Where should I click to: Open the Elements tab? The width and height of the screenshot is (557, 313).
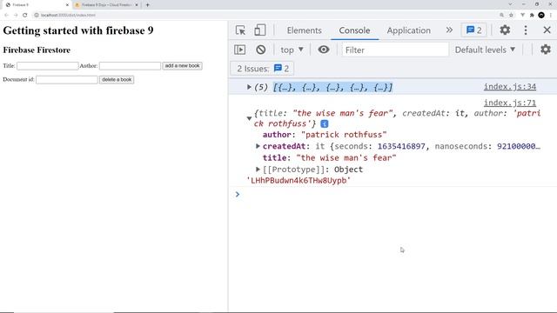pos(304,30)
